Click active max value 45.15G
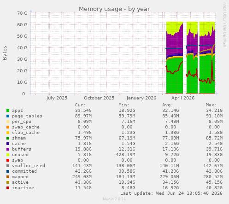The image size is (229, 204). point(214,182)
